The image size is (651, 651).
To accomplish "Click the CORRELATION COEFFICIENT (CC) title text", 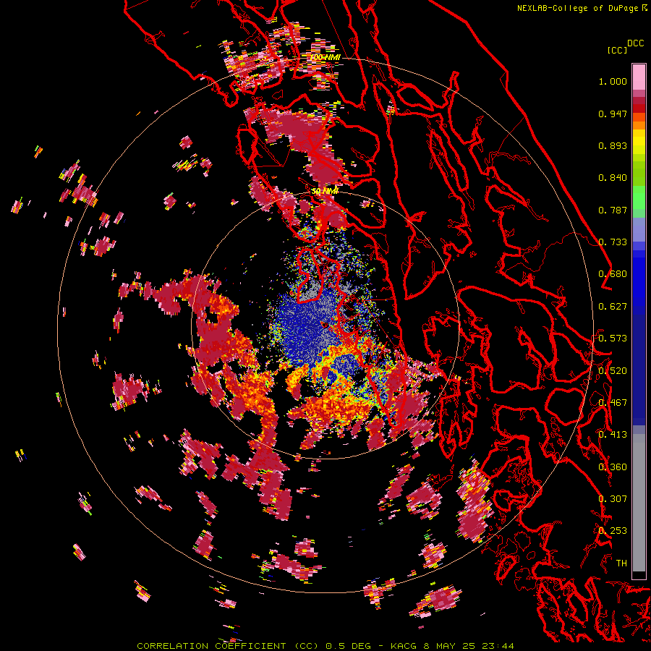I will click(x=228, y=646).
